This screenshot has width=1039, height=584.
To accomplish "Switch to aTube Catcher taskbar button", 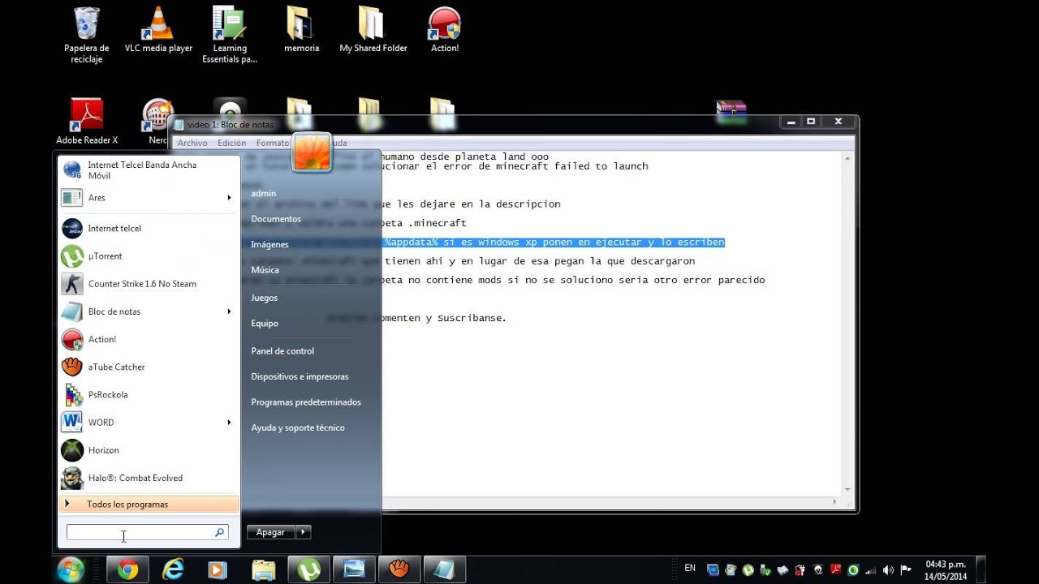I will click(399, 570).
